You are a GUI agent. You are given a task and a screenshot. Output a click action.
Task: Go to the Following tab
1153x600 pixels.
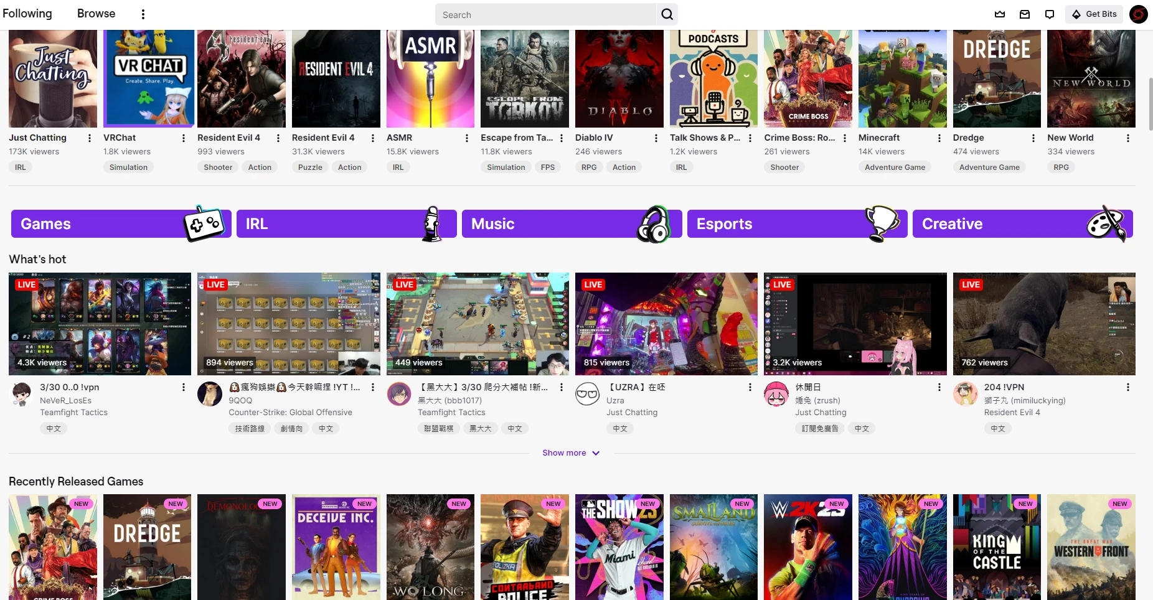point(27,13)
